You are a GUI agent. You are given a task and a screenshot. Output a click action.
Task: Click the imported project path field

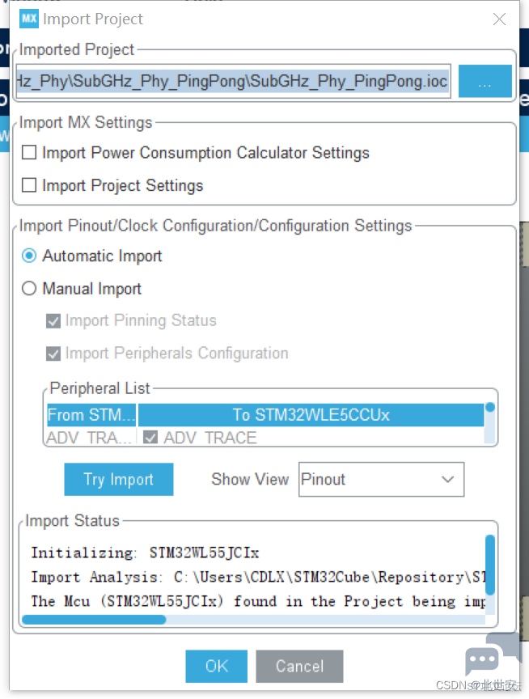click(x=233, y=81)
